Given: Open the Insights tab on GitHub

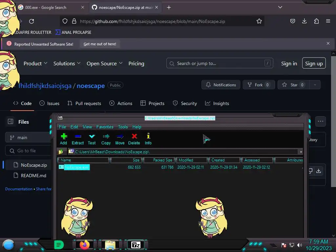Looking at the screenshot, I should pos(217,103).
